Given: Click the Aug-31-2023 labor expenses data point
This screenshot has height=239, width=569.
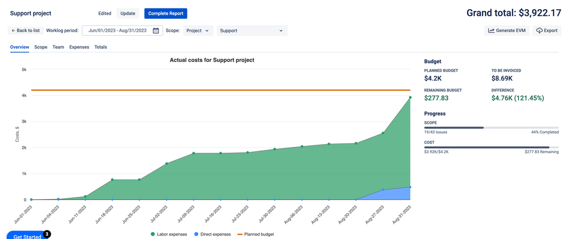Looking at the screenshot, I should [x=410, y=98].
